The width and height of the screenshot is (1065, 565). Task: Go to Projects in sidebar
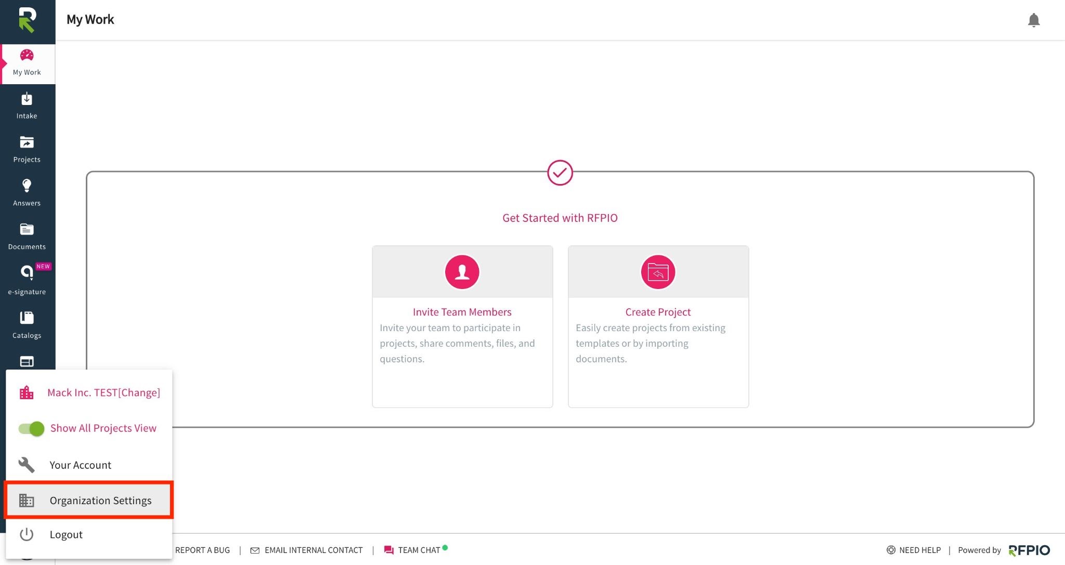pyautogui.click(x=27, y=150)
